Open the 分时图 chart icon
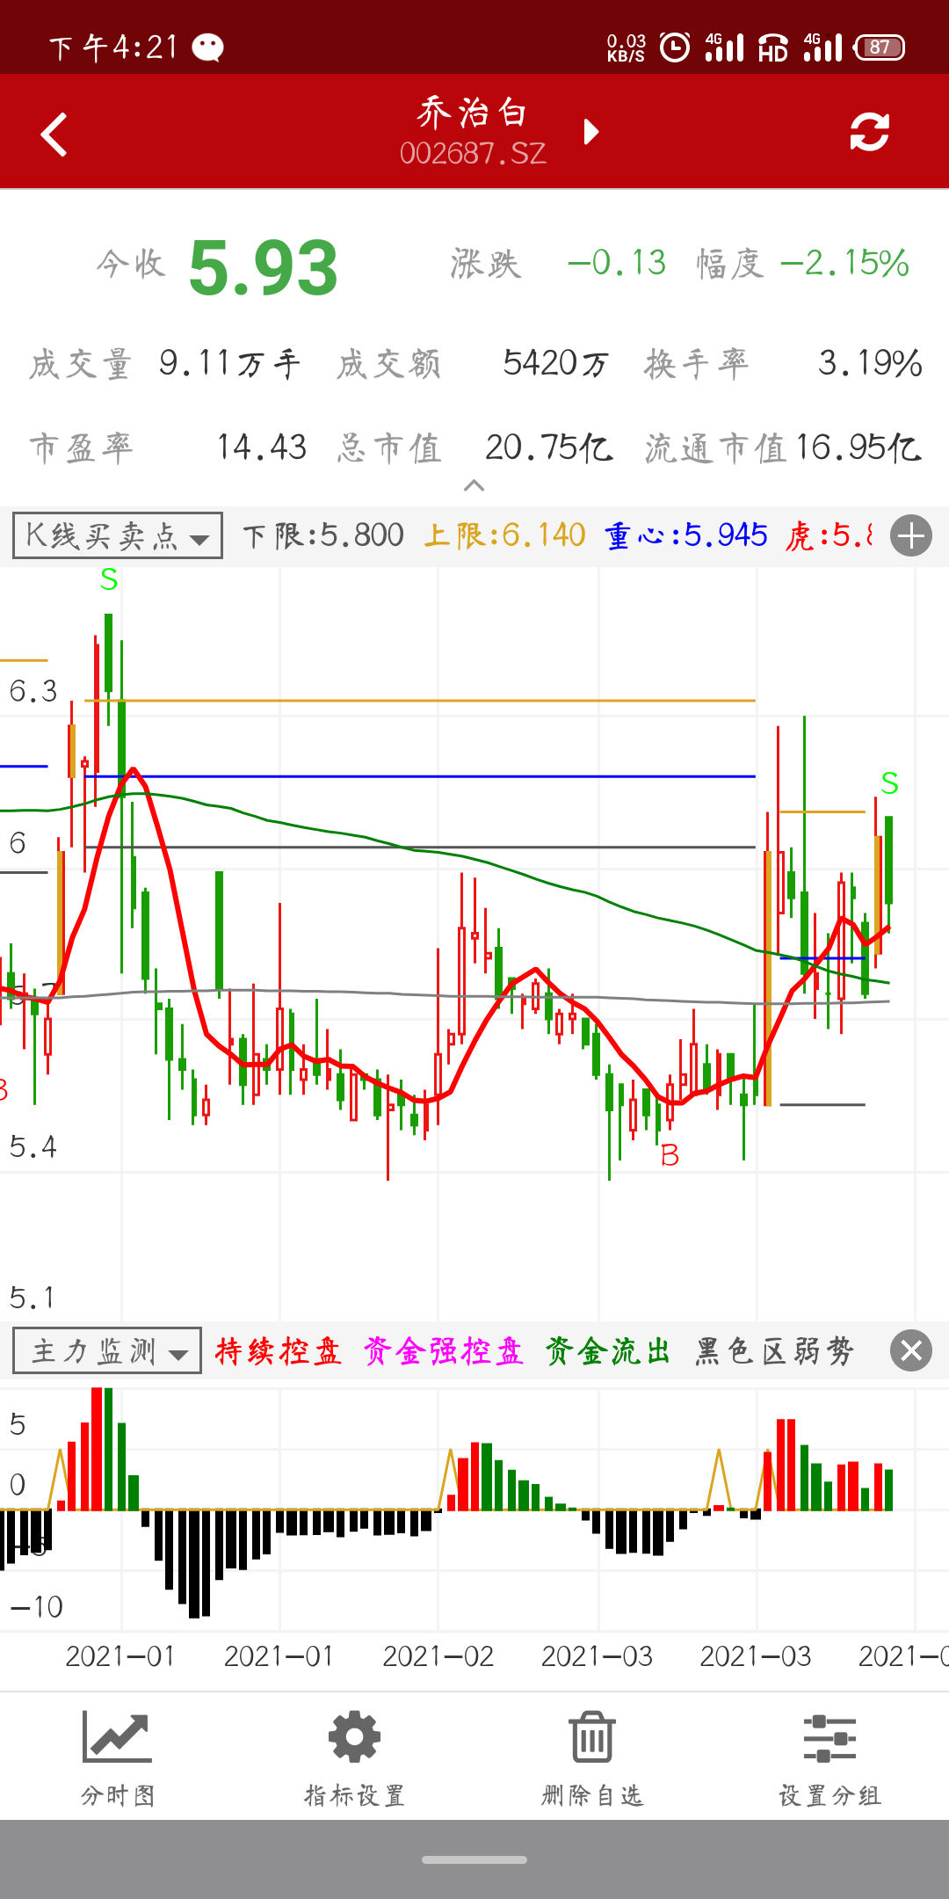 117,1738
